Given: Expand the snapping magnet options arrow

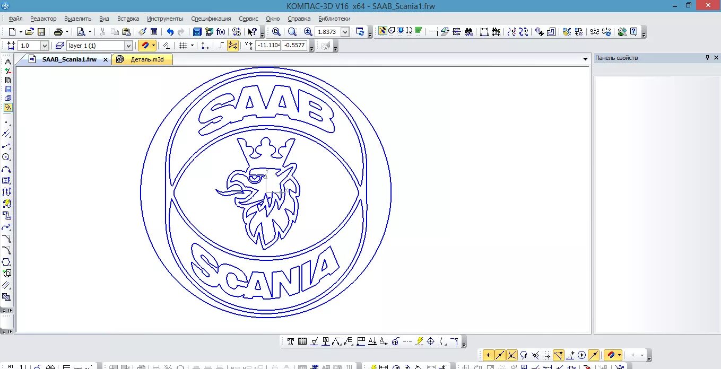Looking at the screenshot, I should coord(153,46).
